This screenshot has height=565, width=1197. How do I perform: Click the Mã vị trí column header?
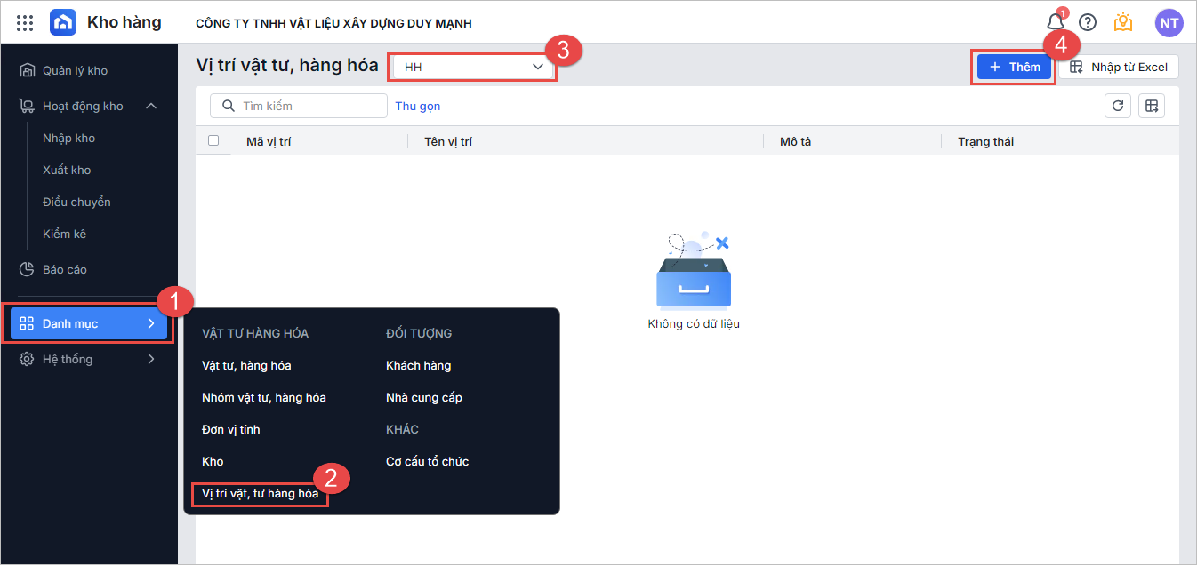[x=269, y=141]
